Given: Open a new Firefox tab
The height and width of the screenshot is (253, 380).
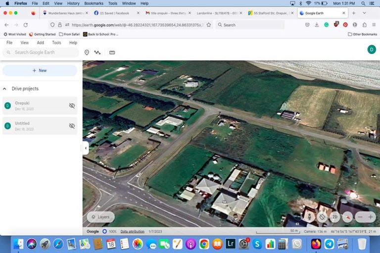Looking at the screenshot, I should [354, 13].
